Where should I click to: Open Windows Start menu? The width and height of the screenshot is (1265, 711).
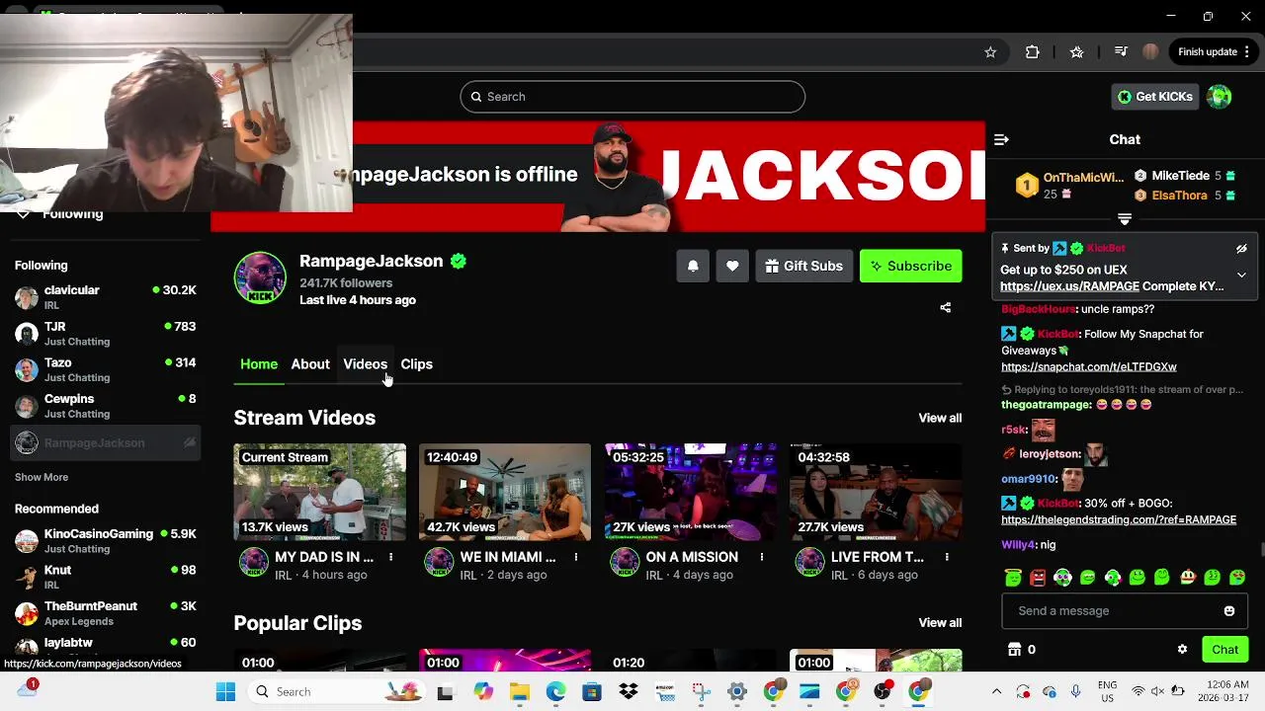point(225,691)
